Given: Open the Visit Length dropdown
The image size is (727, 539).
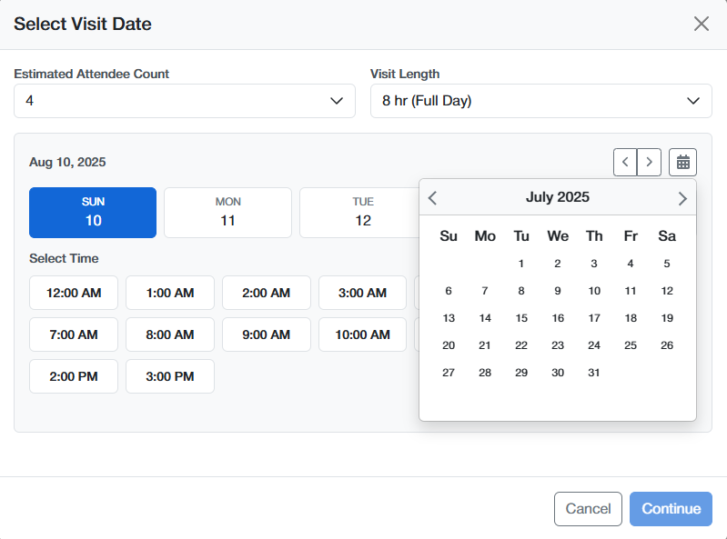Looking at the screenshot, I should tap(540, 101).
